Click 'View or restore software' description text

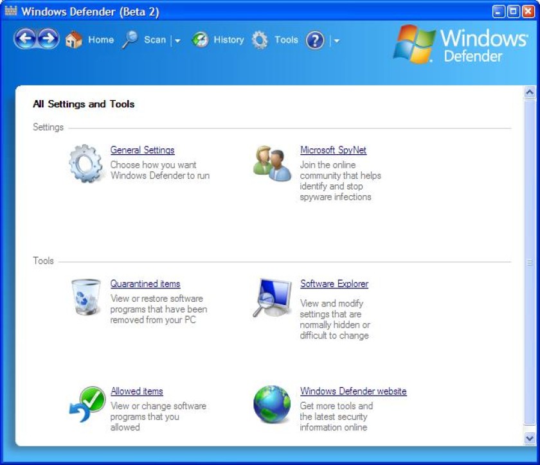pos(158,309)
